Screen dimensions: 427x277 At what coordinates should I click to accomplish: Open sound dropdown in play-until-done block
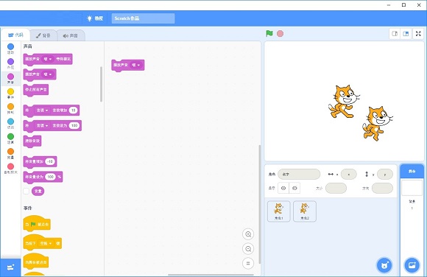48,59
